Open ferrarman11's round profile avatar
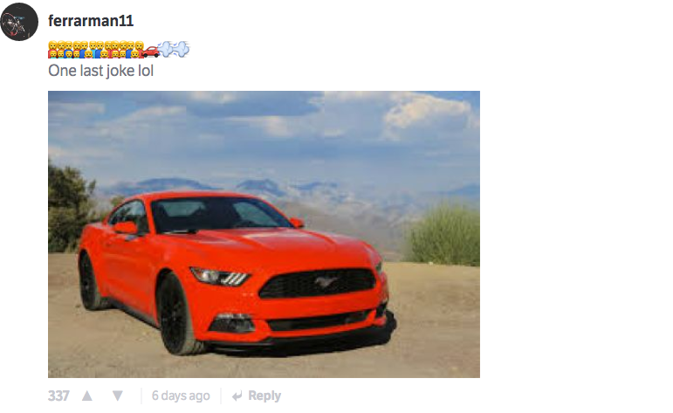673x413 pixels. click(19, 22)
